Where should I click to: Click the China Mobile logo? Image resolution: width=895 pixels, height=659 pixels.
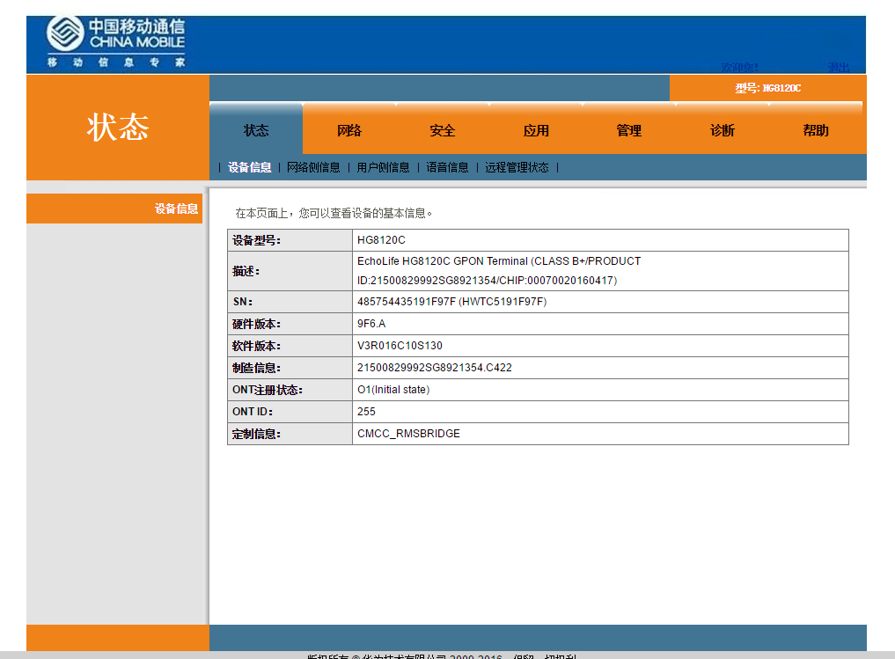pos(116,42)
